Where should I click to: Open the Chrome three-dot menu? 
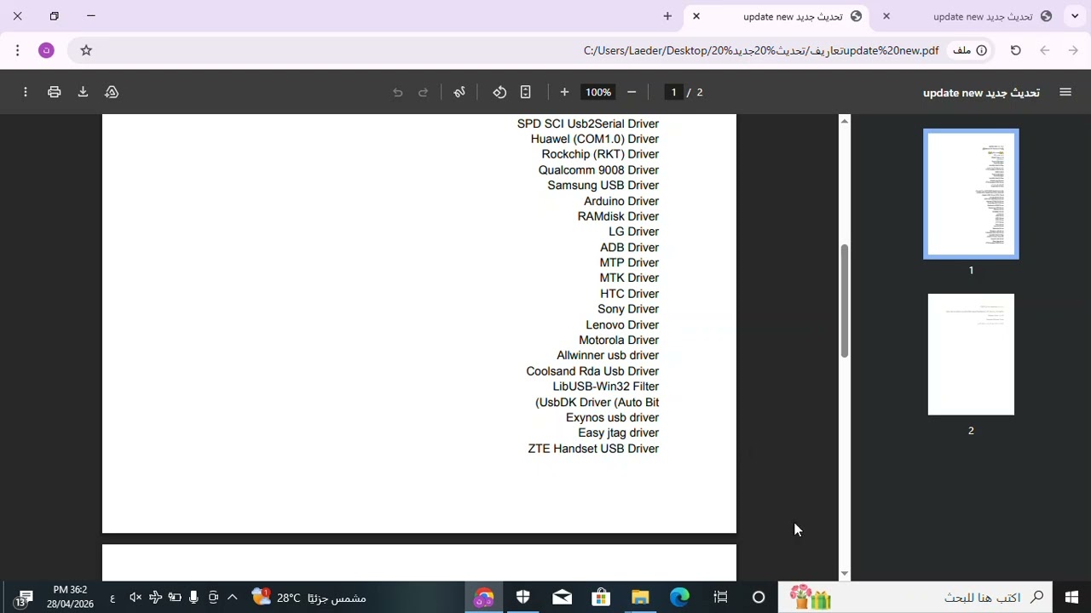coord(17,50)
